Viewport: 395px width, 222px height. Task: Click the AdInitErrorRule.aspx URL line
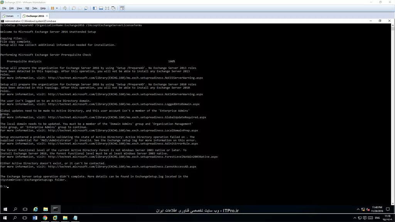point(99,144)
